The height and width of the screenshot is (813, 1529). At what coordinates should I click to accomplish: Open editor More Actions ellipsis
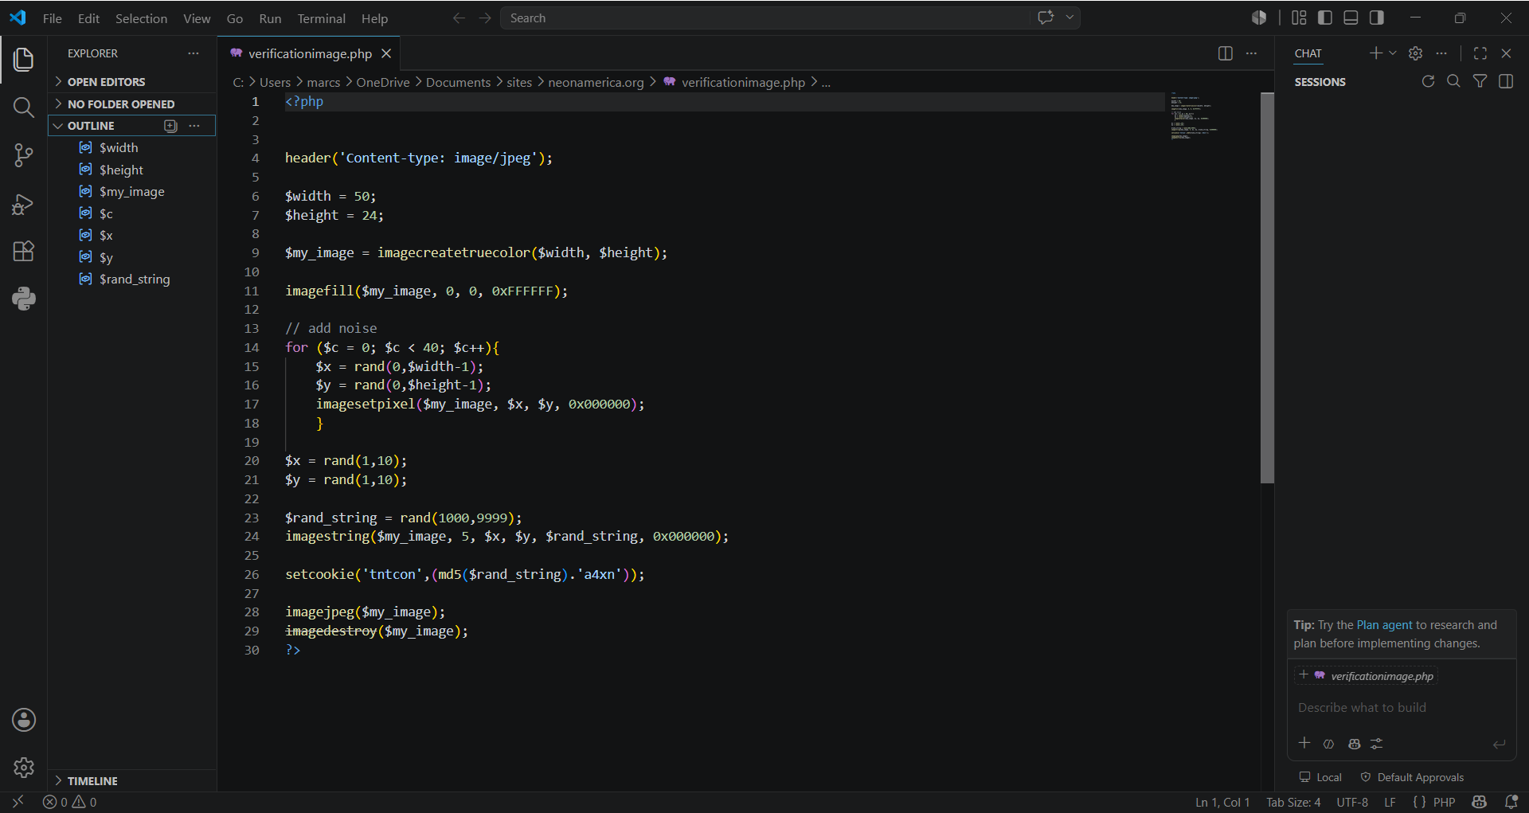(1252, 53)
